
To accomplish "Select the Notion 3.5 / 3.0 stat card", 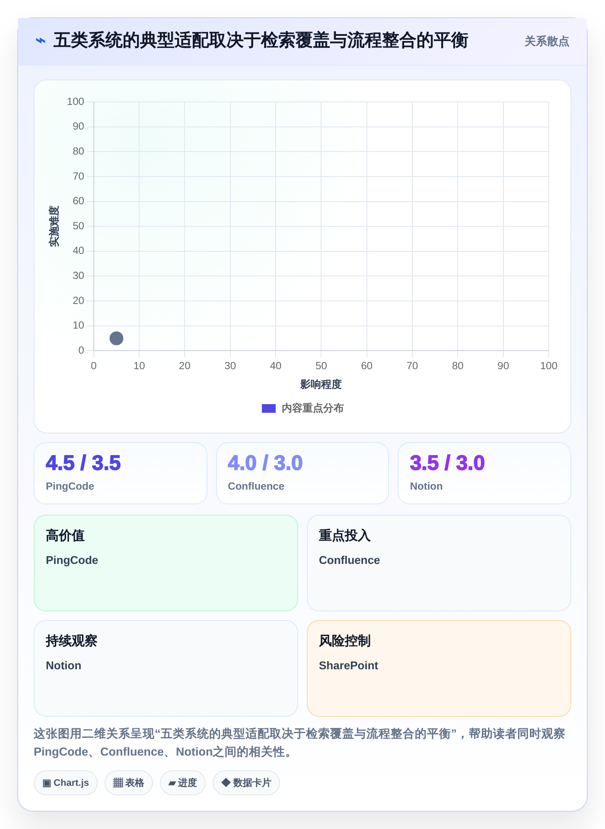I will 484,473.
